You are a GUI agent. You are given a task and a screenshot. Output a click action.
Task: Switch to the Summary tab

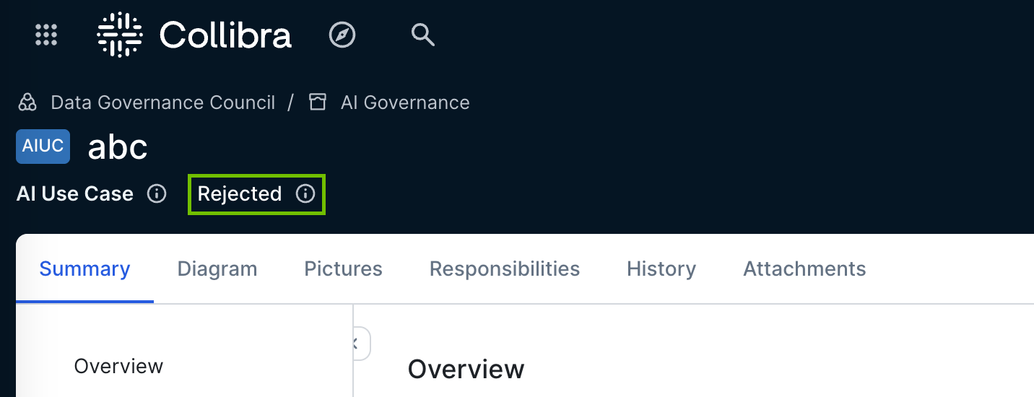point(84,269)
